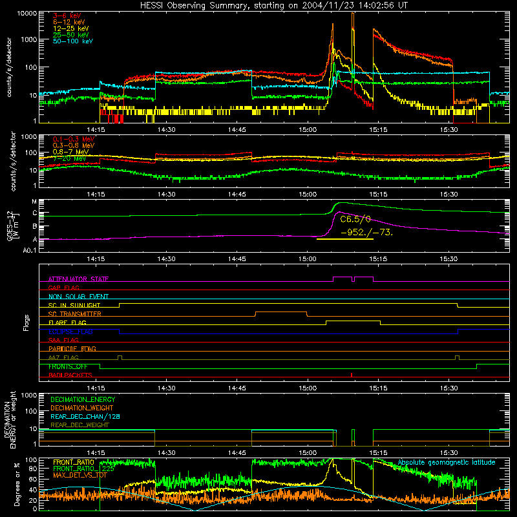Click the raised segment of SC_TRANSMITTER line
Image resolution: width=517 pixels, height=517 pixels.
click(281, 312)
